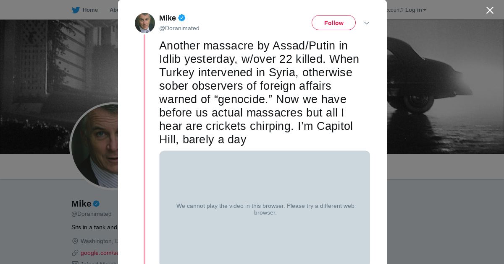
Task: Expand the tweet options chevron beside Follow
Action: coord(366,23)
